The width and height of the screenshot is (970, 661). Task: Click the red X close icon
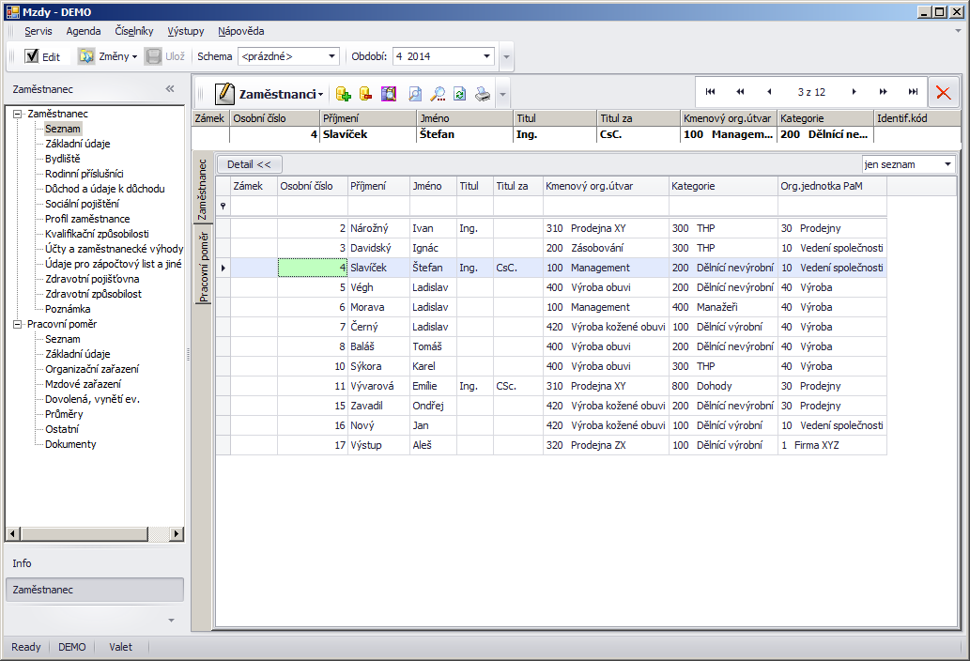[944, 93]
